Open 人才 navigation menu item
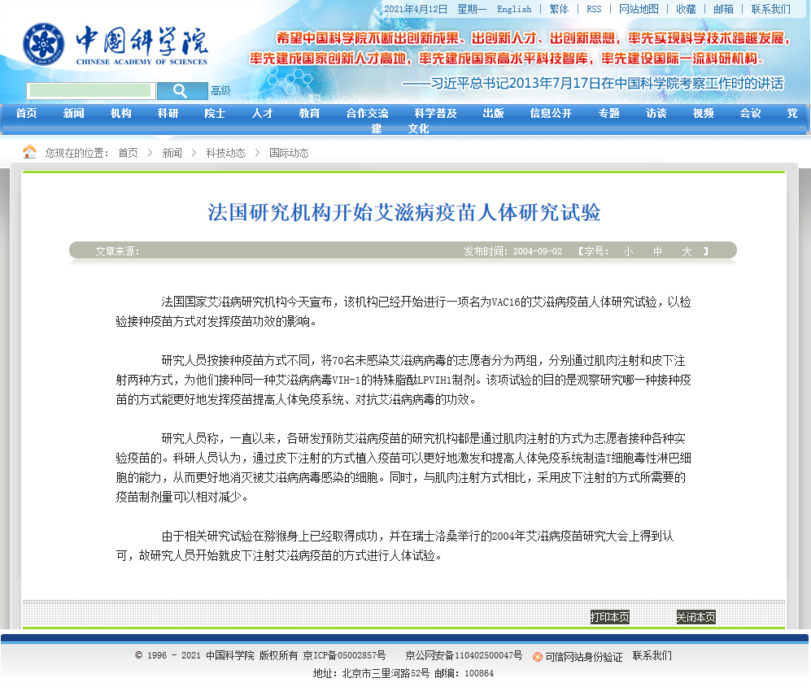The height and width of the screenshot is (691, 811). [262, 113]
